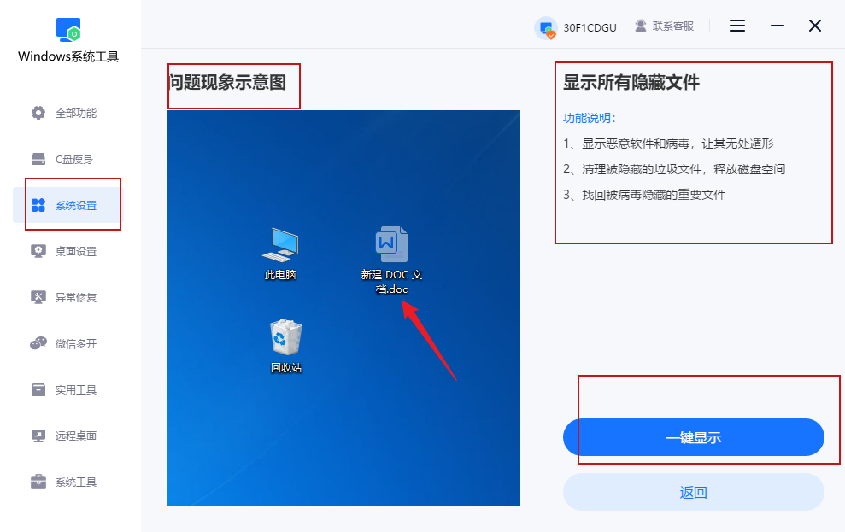
Task: Select the 异常修复 repair icon
Action: tap(38, 297)
